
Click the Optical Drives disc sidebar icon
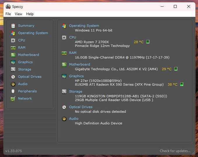pos(13,77)
